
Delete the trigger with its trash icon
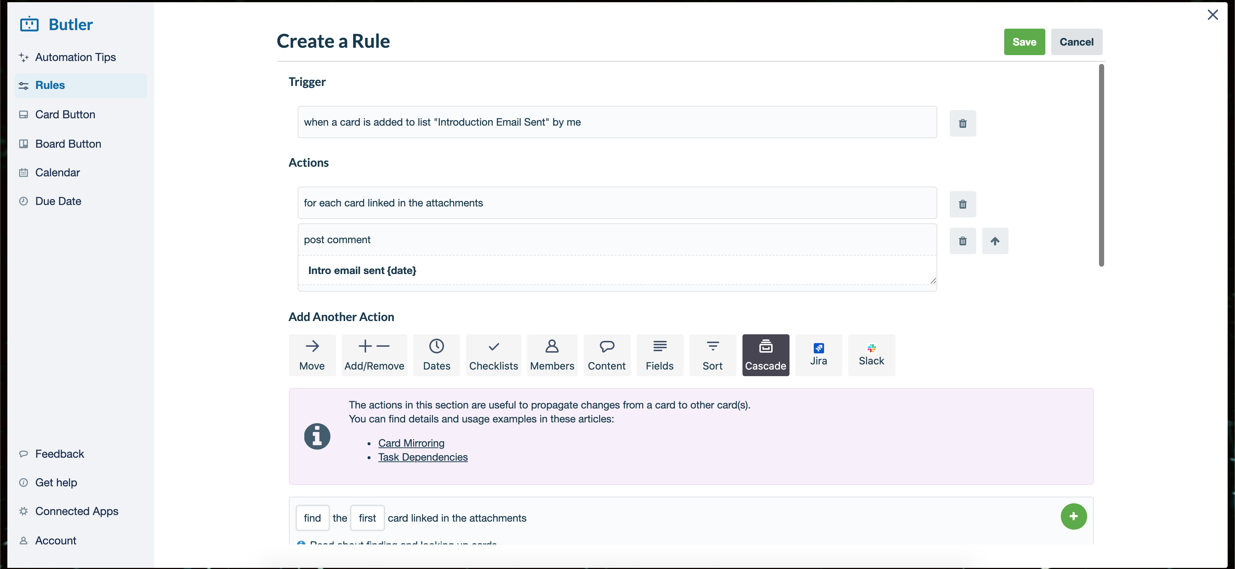coord(963,123)
